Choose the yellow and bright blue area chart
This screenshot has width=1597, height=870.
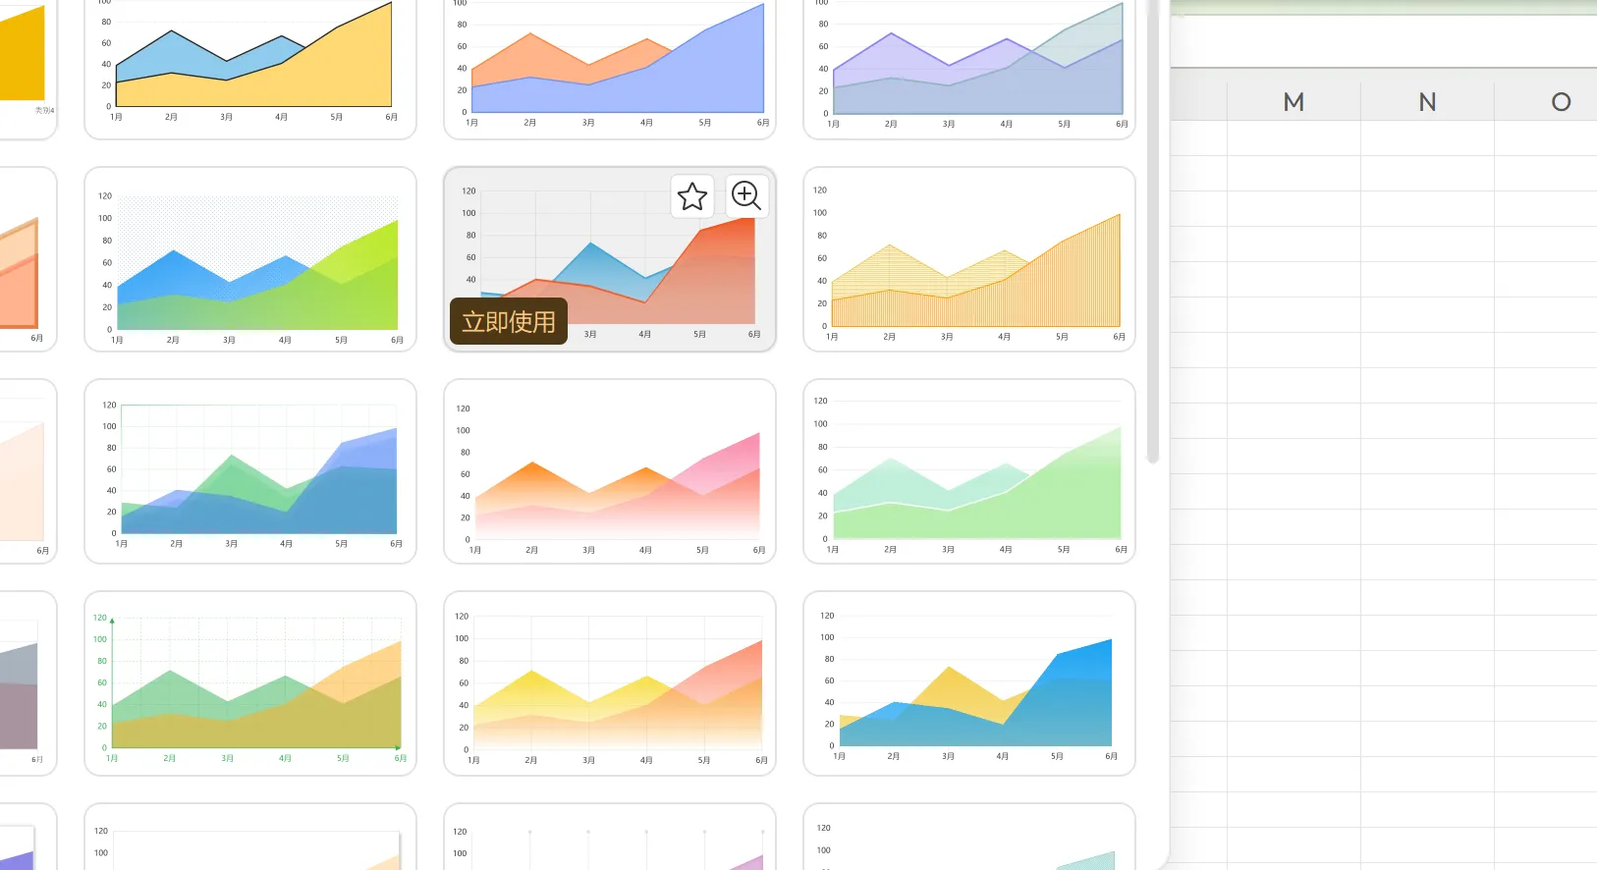click(969, 683)
